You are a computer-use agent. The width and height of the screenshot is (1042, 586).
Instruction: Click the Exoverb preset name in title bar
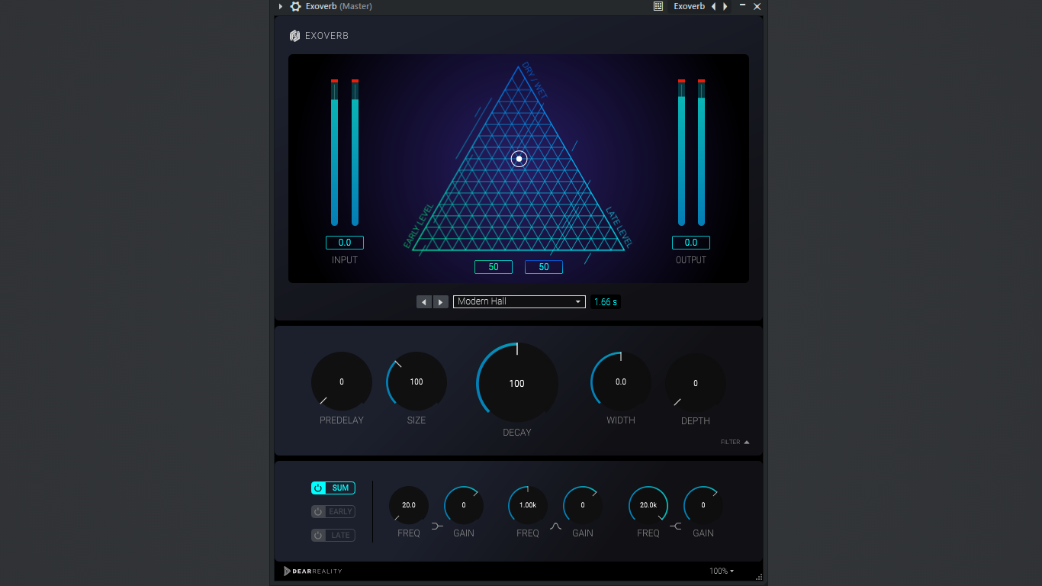click(x=690, y=6)
